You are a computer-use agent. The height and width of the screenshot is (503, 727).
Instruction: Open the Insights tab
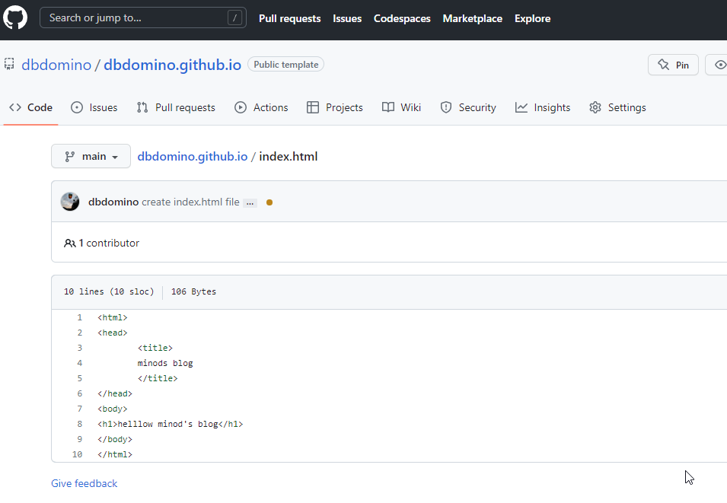(543, 107)
